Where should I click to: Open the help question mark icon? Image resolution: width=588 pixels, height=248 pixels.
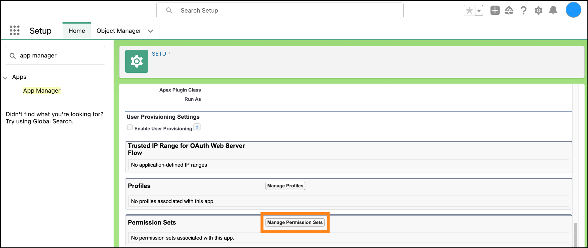524,11
